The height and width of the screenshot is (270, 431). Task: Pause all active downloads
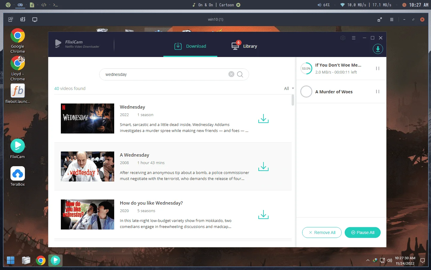363,232
